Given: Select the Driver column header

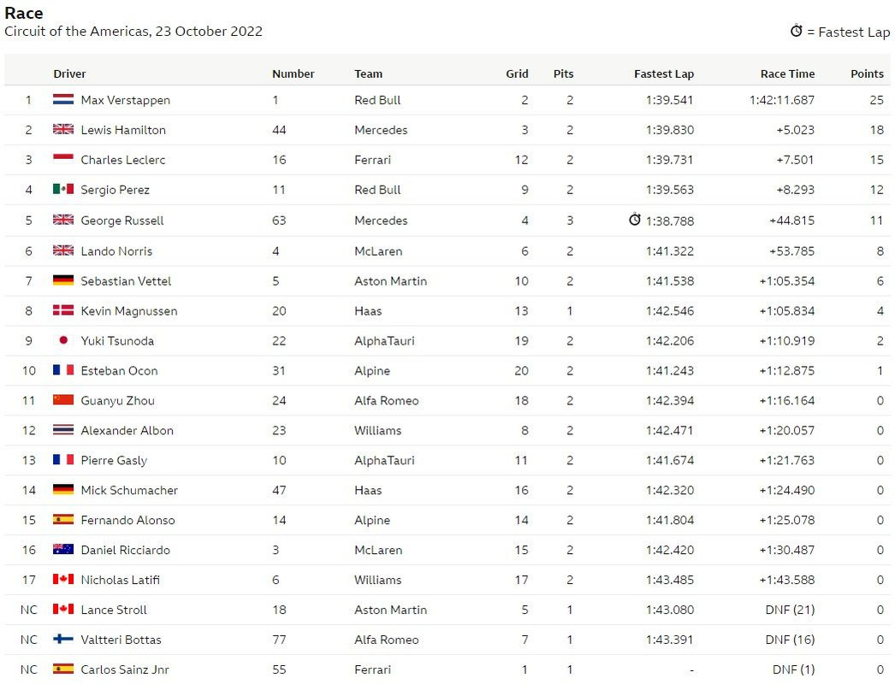Looking at the screenshot, I should point(69,74).
